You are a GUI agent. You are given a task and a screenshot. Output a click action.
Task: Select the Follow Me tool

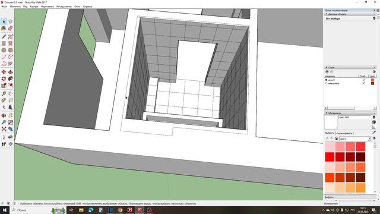tap(11, 79)
